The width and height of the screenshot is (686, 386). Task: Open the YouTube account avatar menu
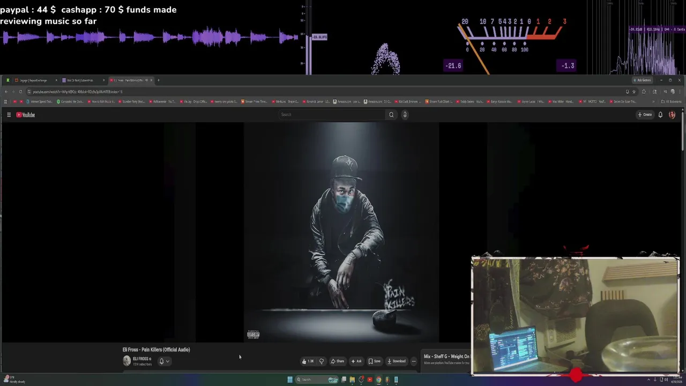point(672,115)
